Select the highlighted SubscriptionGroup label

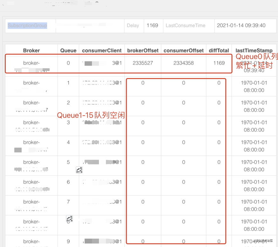[27, 25]
